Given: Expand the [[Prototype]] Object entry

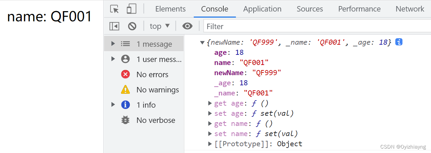Looking at the screenshot, I should 210,144.
